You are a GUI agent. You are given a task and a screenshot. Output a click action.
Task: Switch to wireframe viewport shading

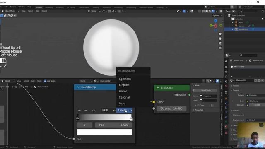[203, 11]
